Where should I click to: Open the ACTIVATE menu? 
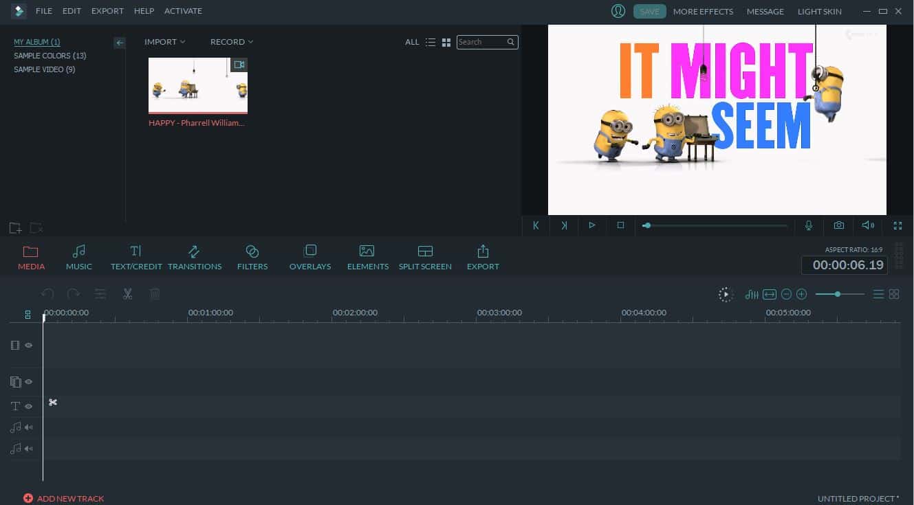[183, 11]
